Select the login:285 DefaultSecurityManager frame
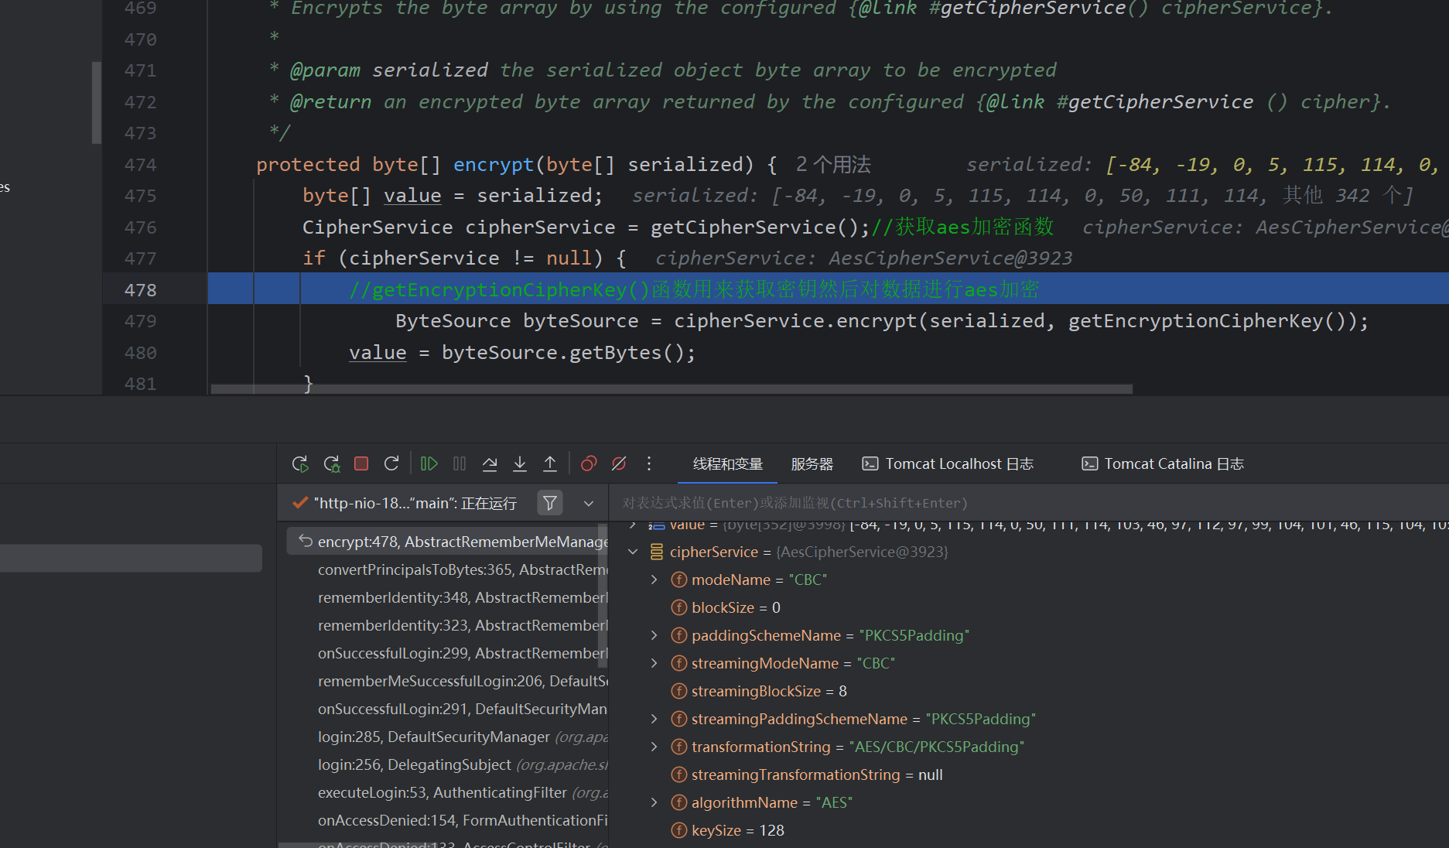The width and height of the screenshot is (1449, 848). tap(447, 737)
